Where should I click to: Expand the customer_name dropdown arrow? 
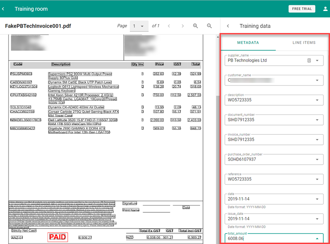tap(317, 81)
